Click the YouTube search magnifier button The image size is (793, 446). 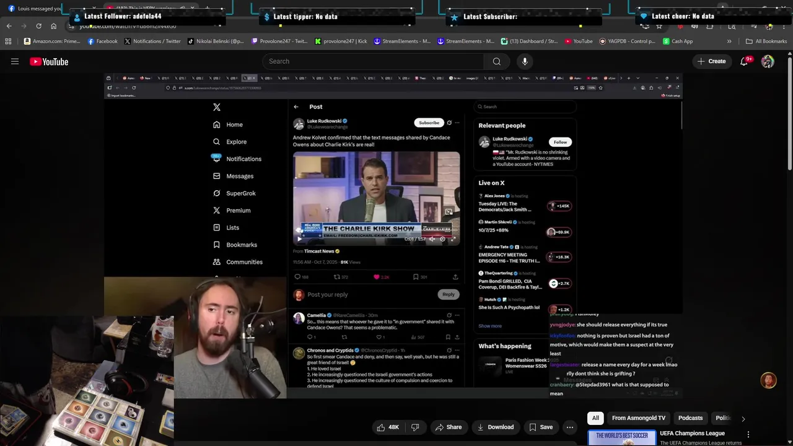click(496, 61)
